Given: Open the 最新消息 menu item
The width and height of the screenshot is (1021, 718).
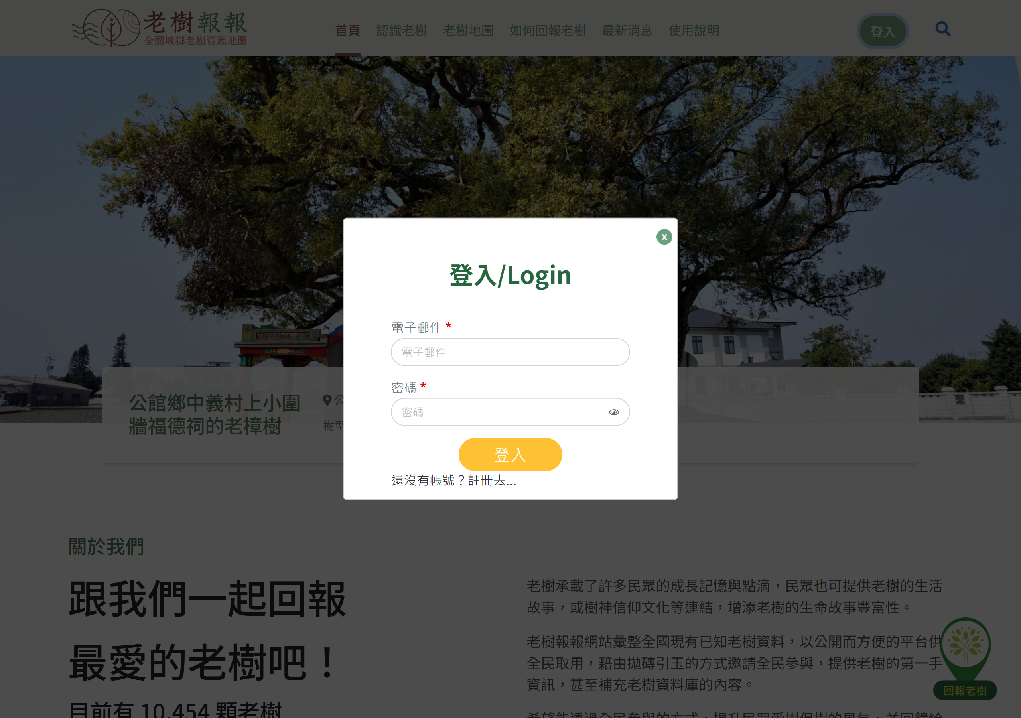Looking at the screenshot, I should coord(627,30).
